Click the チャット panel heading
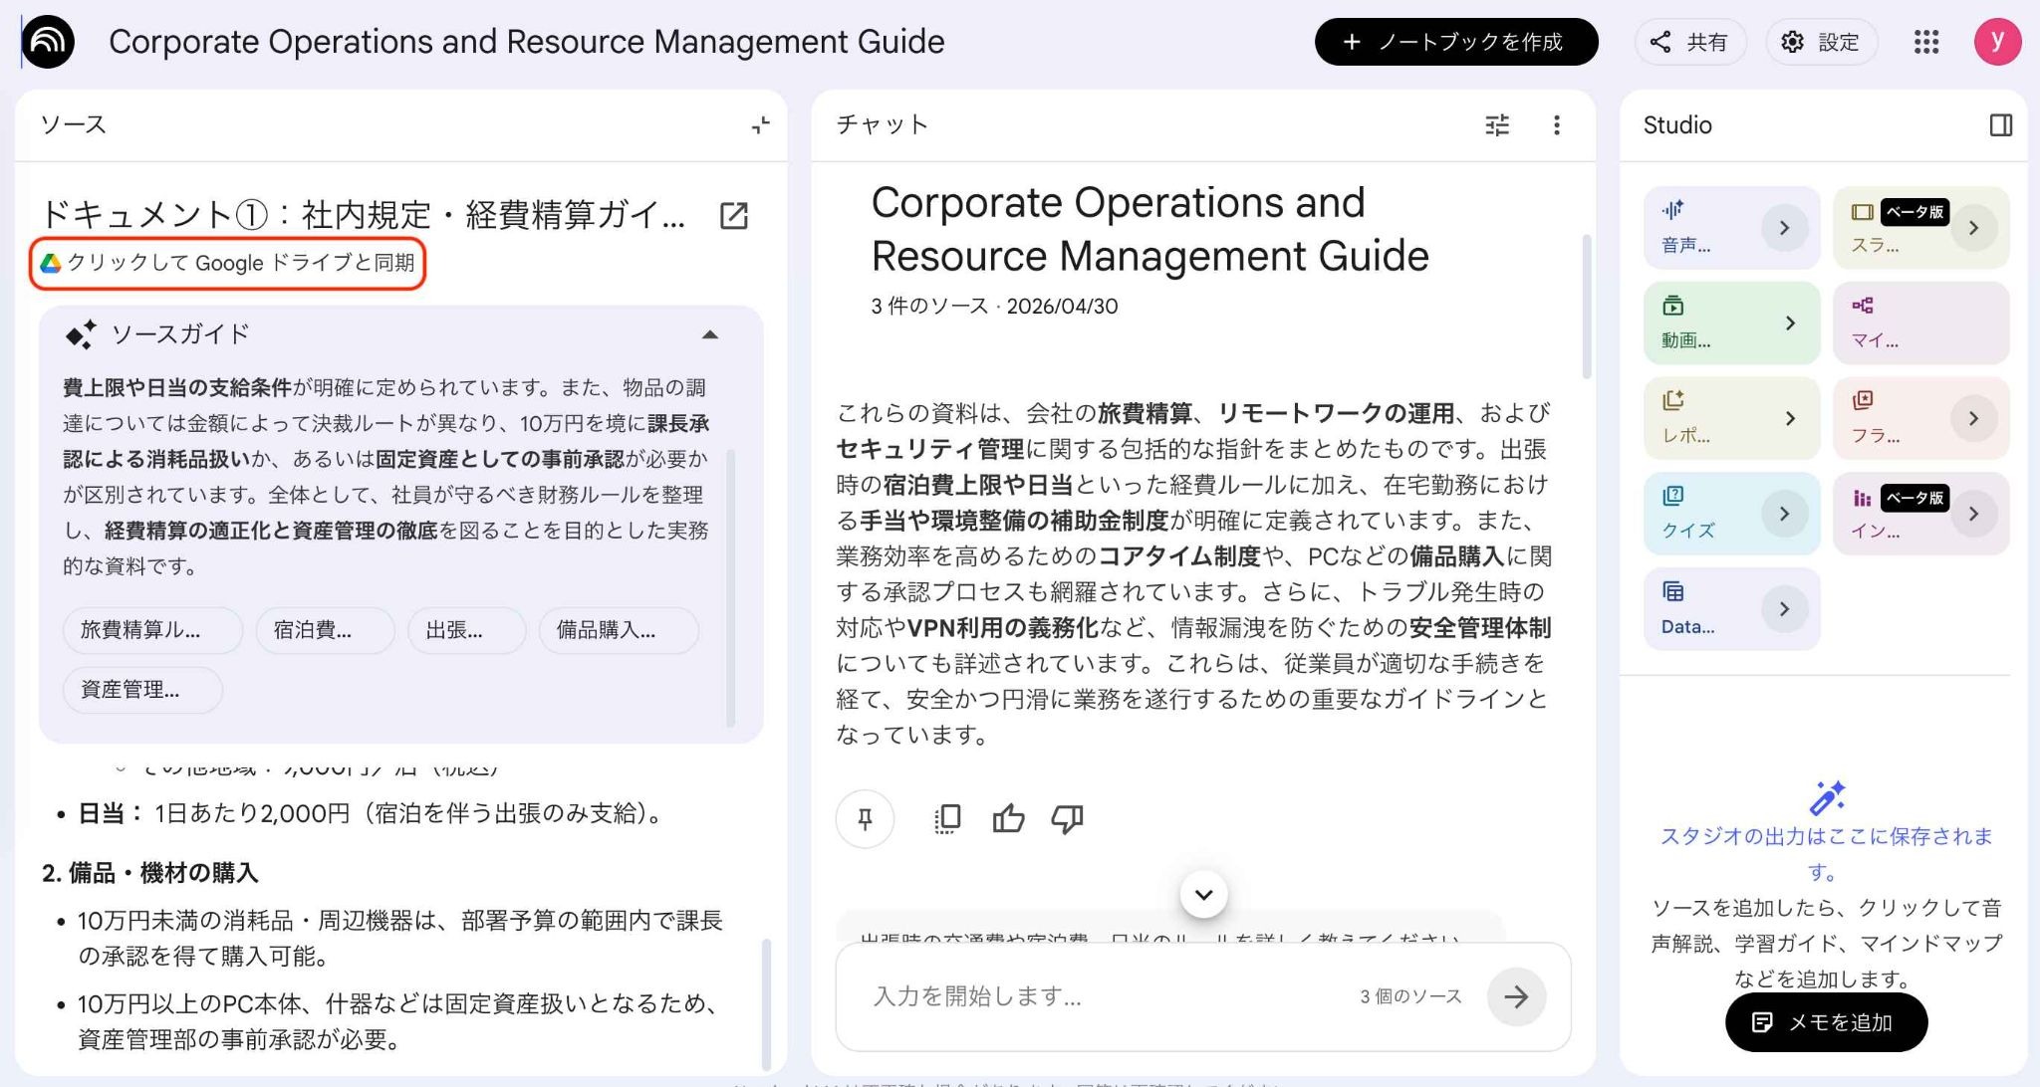This screenshot has width=2040, height=1087. click(x=882, y=124)
